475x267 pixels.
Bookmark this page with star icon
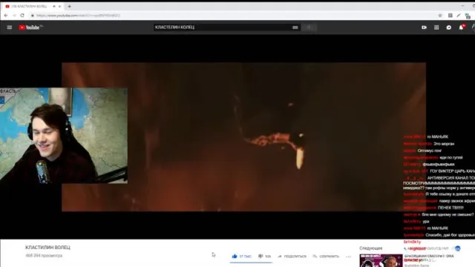point(440,16)
